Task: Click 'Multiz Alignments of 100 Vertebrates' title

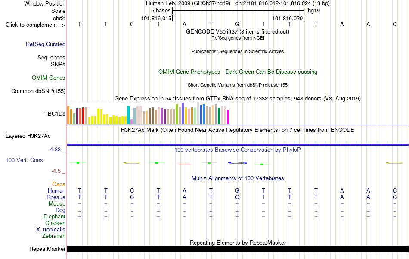Action: coord(238,178)
